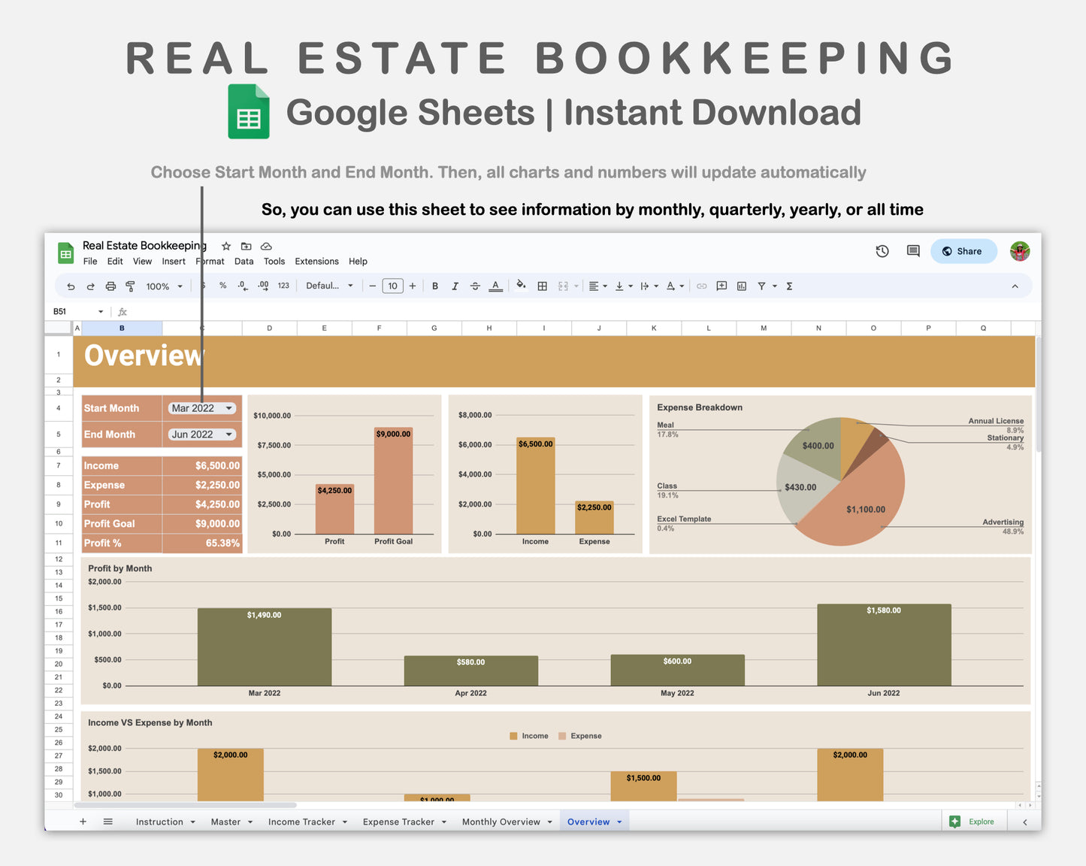Click the Insert link icon
This screenshot has width=1086, height=866.
tap(701, 286)
